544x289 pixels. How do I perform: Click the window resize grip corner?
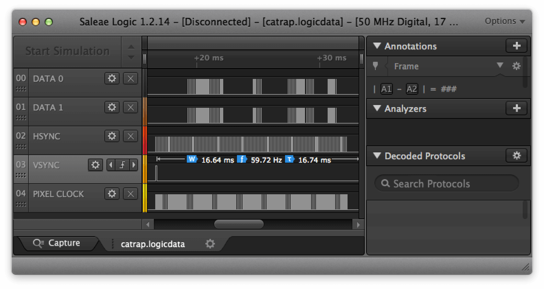pyautogui.click(x=525, y=267)
